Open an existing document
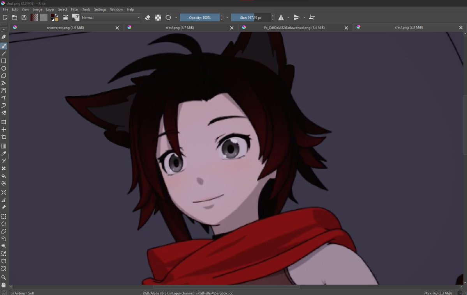The width and height of the screenshot is (467, 295). [x=14, y=18]
